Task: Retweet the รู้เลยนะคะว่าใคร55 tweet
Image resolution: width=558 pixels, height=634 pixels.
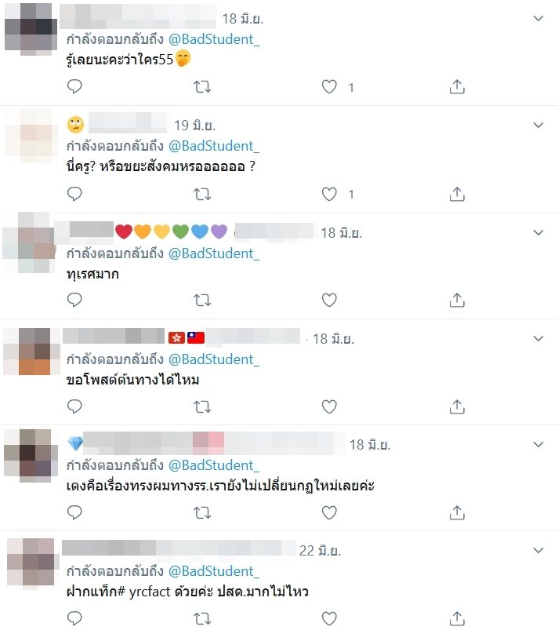Action: [x=202, y=87]
